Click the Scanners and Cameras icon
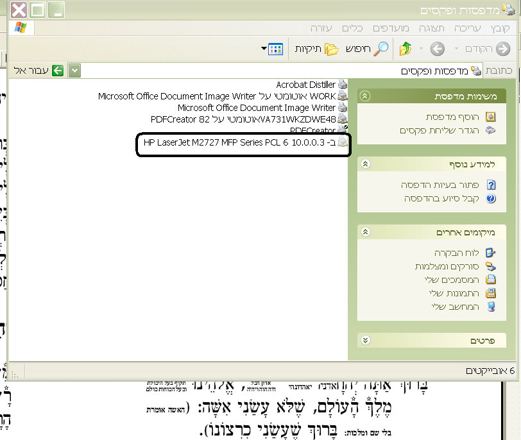Image resolution: width=521 pixels, height=440 pixels. point(490,266)
